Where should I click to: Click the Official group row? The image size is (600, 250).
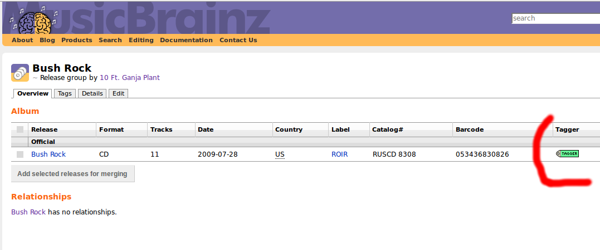(305, 142)
